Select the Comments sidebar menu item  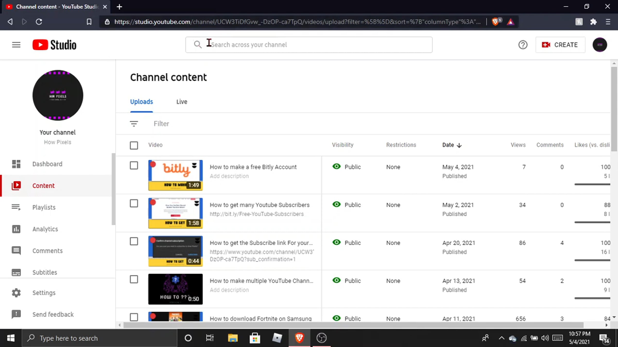pyautogui.click(x=47, y=251)
